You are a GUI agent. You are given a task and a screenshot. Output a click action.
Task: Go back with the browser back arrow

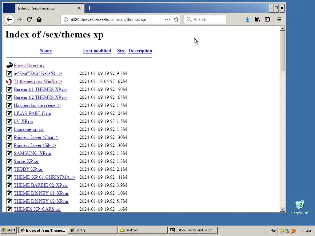coord(9,19)
